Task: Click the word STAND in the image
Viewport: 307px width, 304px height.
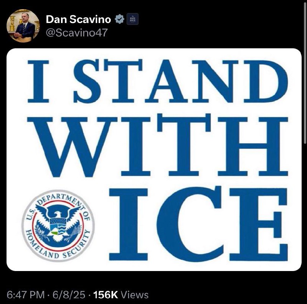Action: click(180, 81)
